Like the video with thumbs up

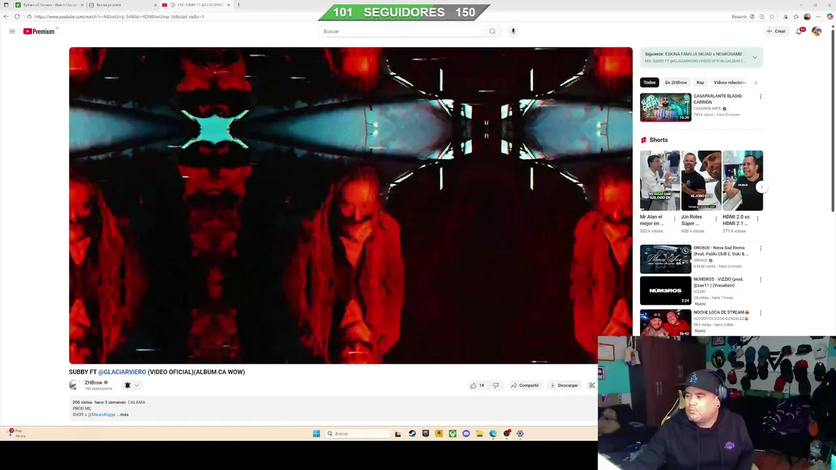point(477,385)
